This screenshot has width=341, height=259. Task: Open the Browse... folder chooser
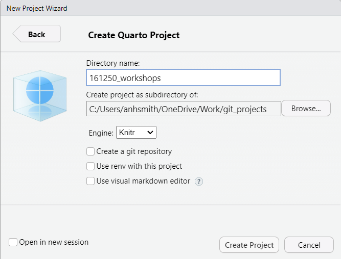click(x=306, y=108)
